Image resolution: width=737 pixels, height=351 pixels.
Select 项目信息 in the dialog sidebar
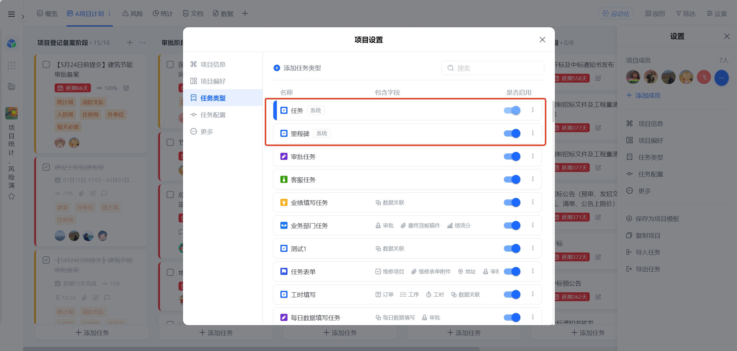pos(223,64)
